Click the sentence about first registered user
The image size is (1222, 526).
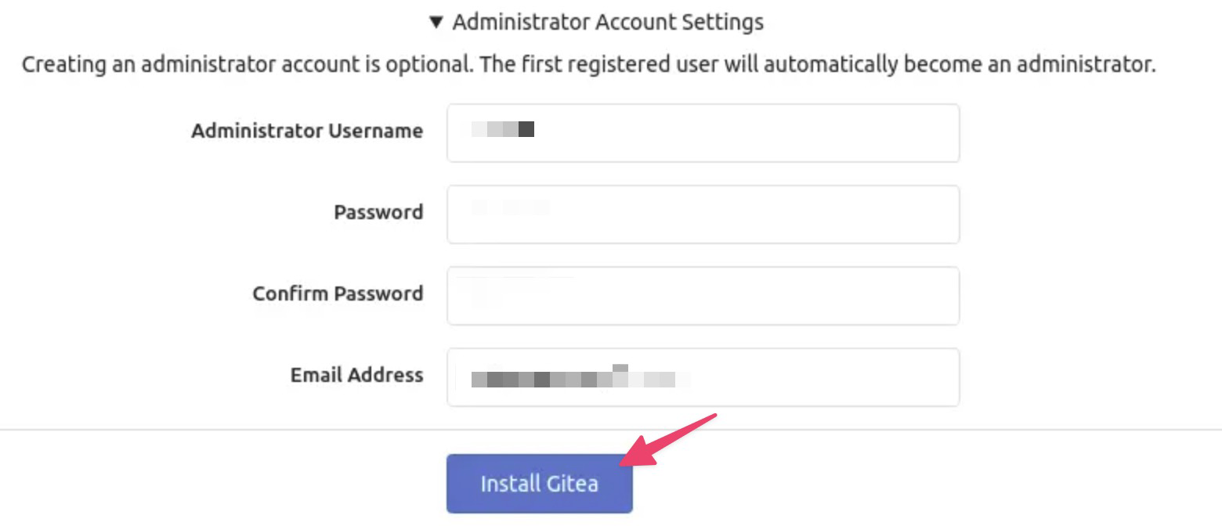point(818,64)
